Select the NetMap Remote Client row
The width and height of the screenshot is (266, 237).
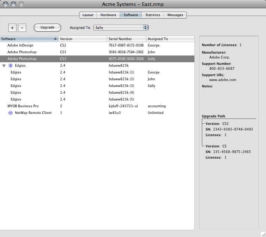click(97, 113)
